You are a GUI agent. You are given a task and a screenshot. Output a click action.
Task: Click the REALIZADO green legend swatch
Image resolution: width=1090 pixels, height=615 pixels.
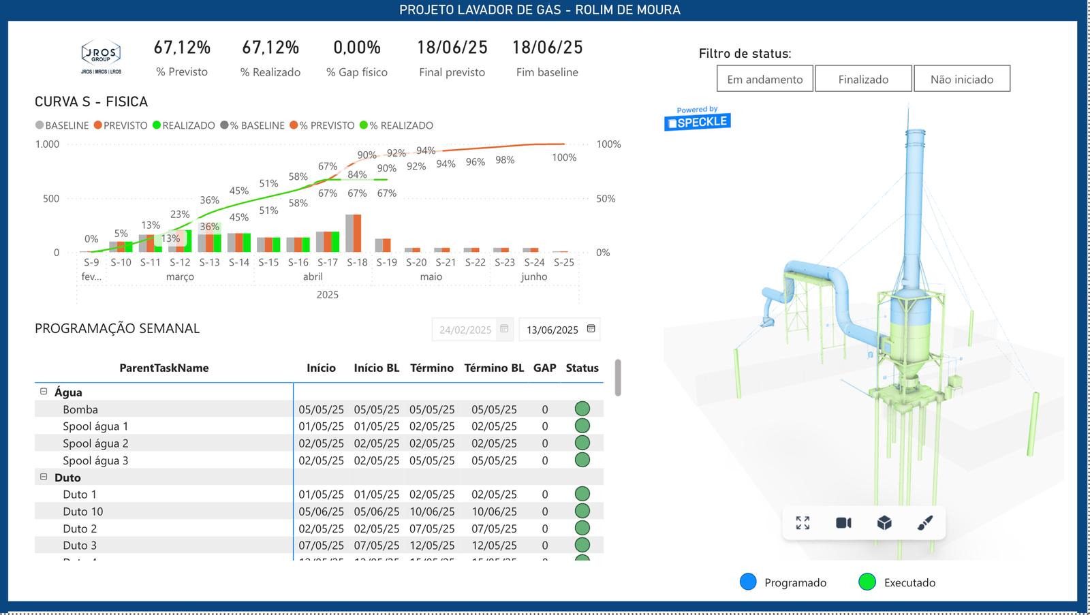coord(157,125)
